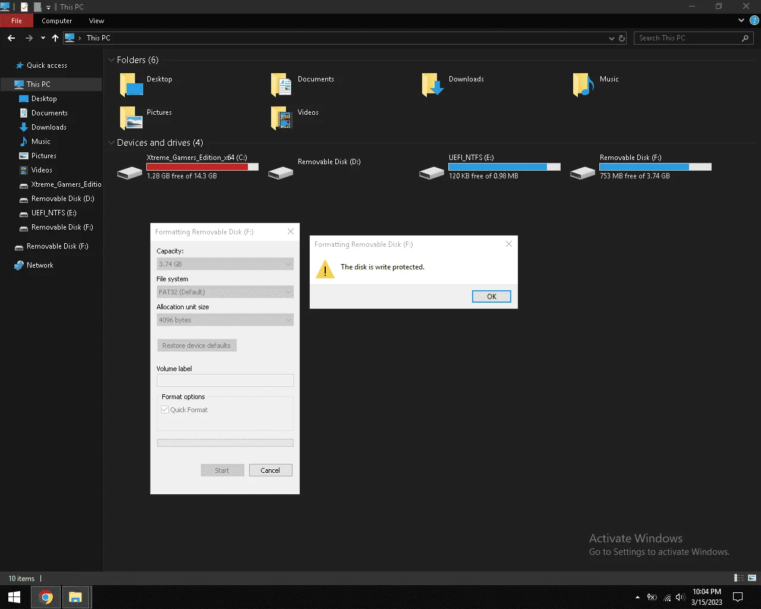Select the Removable Disk (D:) drive icon
761x609 pixels.
pos(281,172)
